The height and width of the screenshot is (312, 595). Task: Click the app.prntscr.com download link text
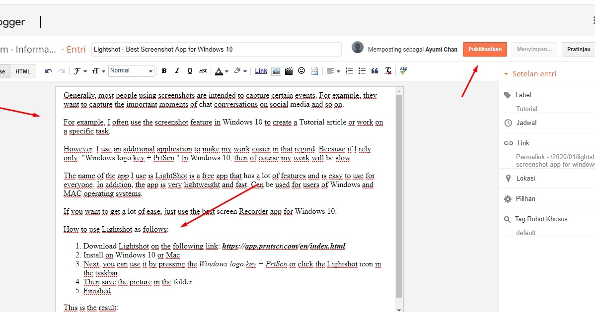click(x=284, y=246)
